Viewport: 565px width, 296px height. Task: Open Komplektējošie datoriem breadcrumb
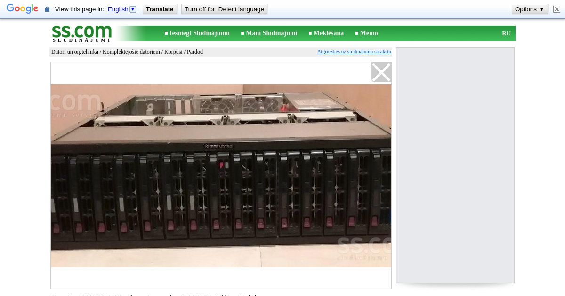coord(131,52)
